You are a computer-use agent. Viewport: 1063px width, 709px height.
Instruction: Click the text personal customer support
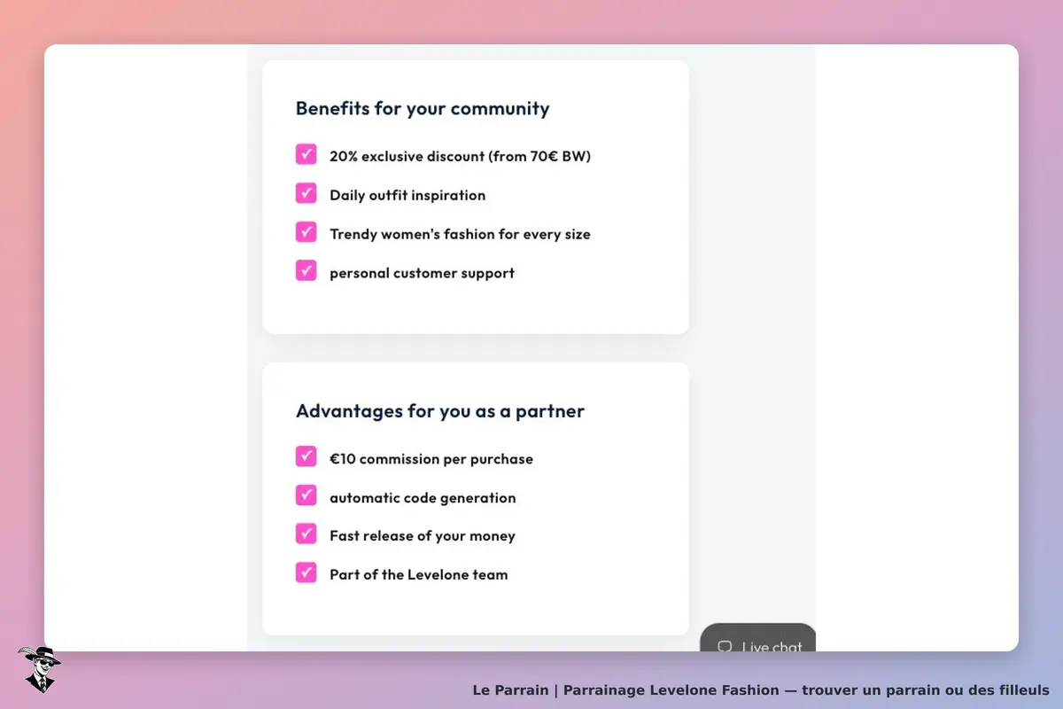click(422, 273)
